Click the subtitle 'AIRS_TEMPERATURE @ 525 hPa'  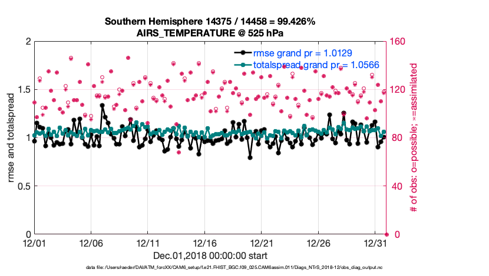[x=210, y=33]
